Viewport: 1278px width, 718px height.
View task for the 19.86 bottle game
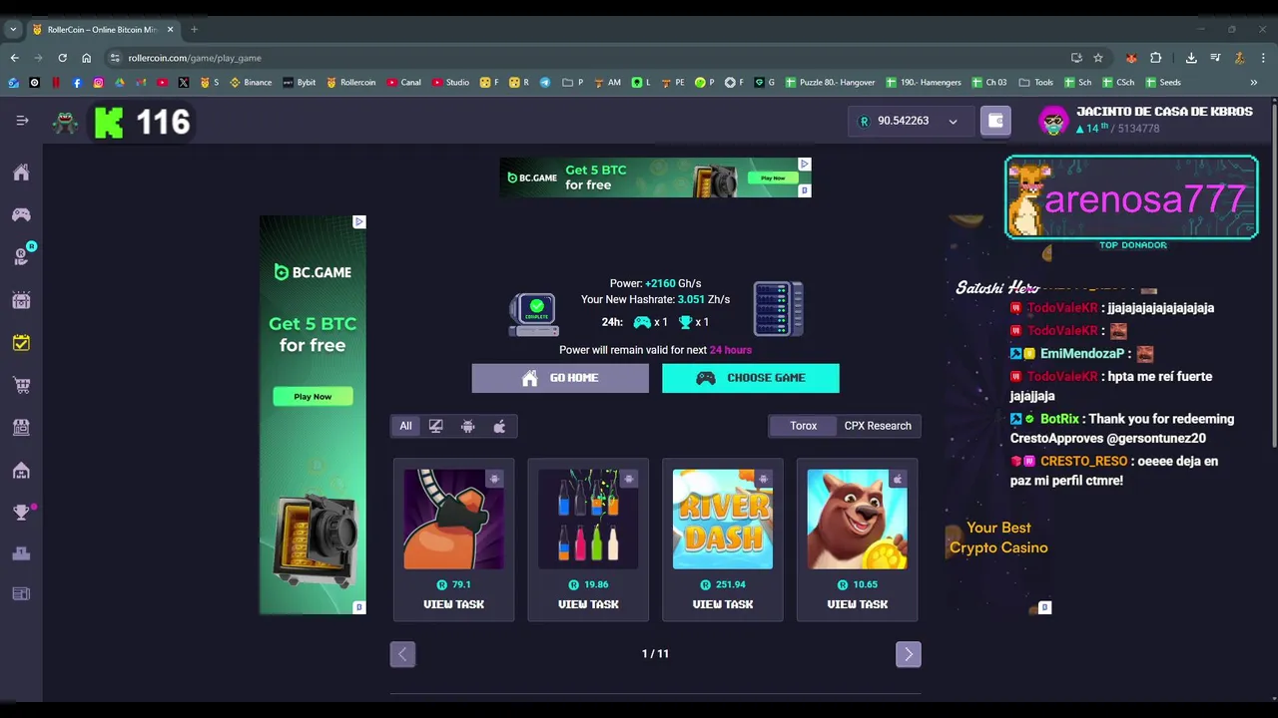click(x=588, y=604)
